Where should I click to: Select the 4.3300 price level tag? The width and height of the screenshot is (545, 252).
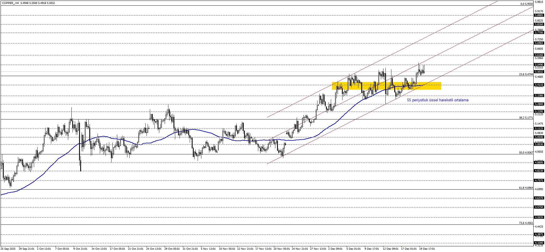click(539, 243)
